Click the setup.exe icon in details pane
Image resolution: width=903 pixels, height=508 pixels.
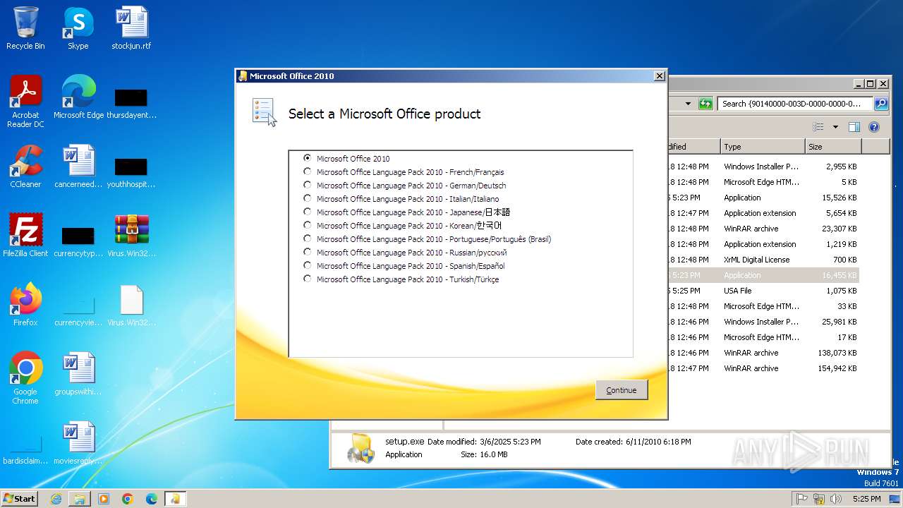(360, 449)
